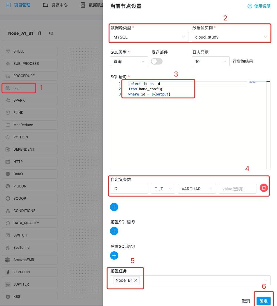
Task: Open the 使用说明 help link
Action: coord(259,6)
